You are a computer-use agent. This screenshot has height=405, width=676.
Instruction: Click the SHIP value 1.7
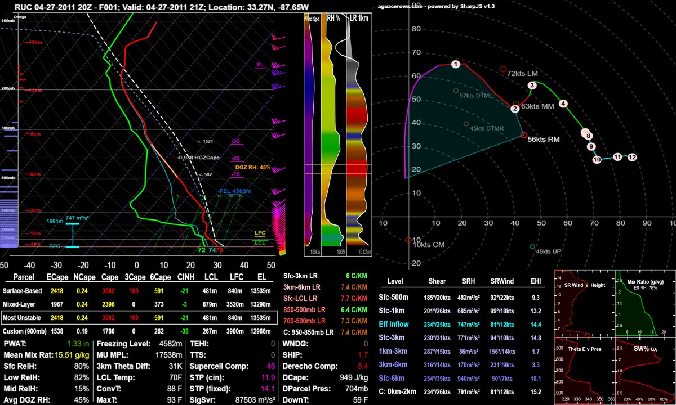[364, 354]
